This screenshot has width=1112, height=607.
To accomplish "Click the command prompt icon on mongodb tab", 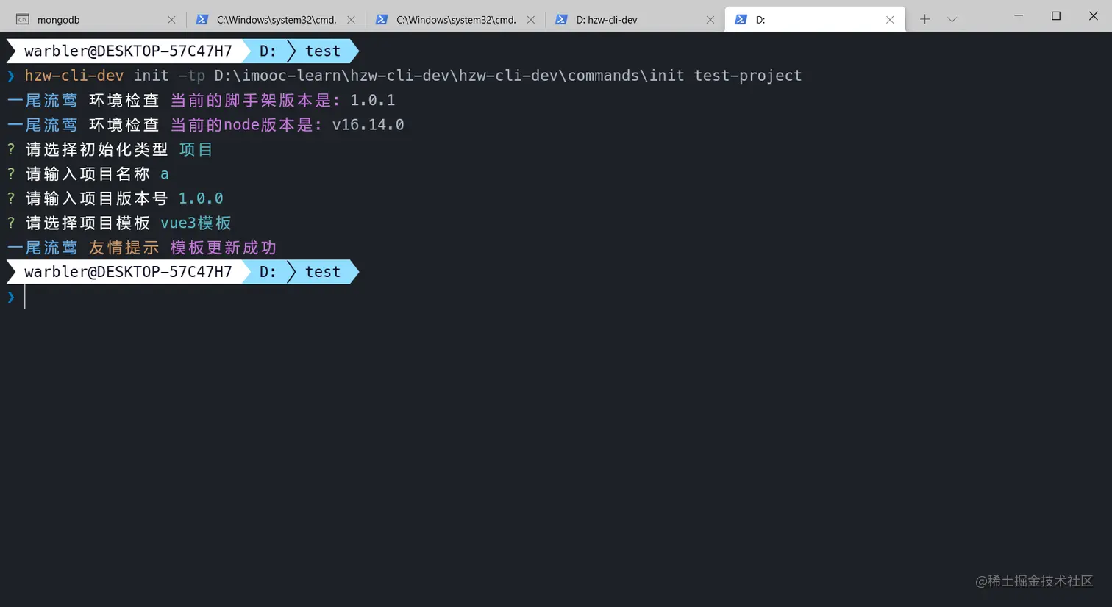I will coord(23,20).
